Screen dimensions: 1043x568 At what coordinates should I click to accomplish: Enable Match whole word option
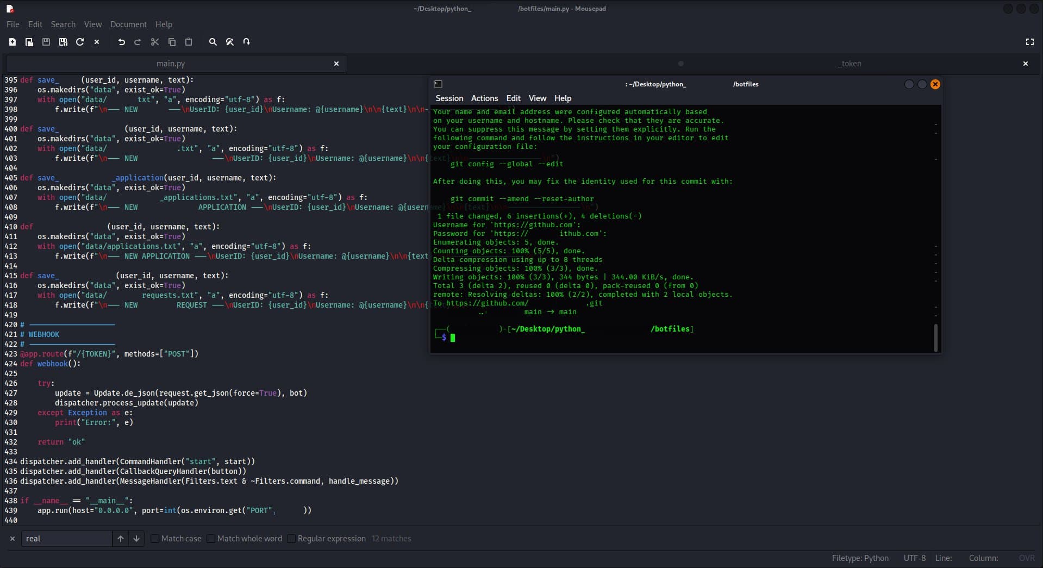pos(245,539)
